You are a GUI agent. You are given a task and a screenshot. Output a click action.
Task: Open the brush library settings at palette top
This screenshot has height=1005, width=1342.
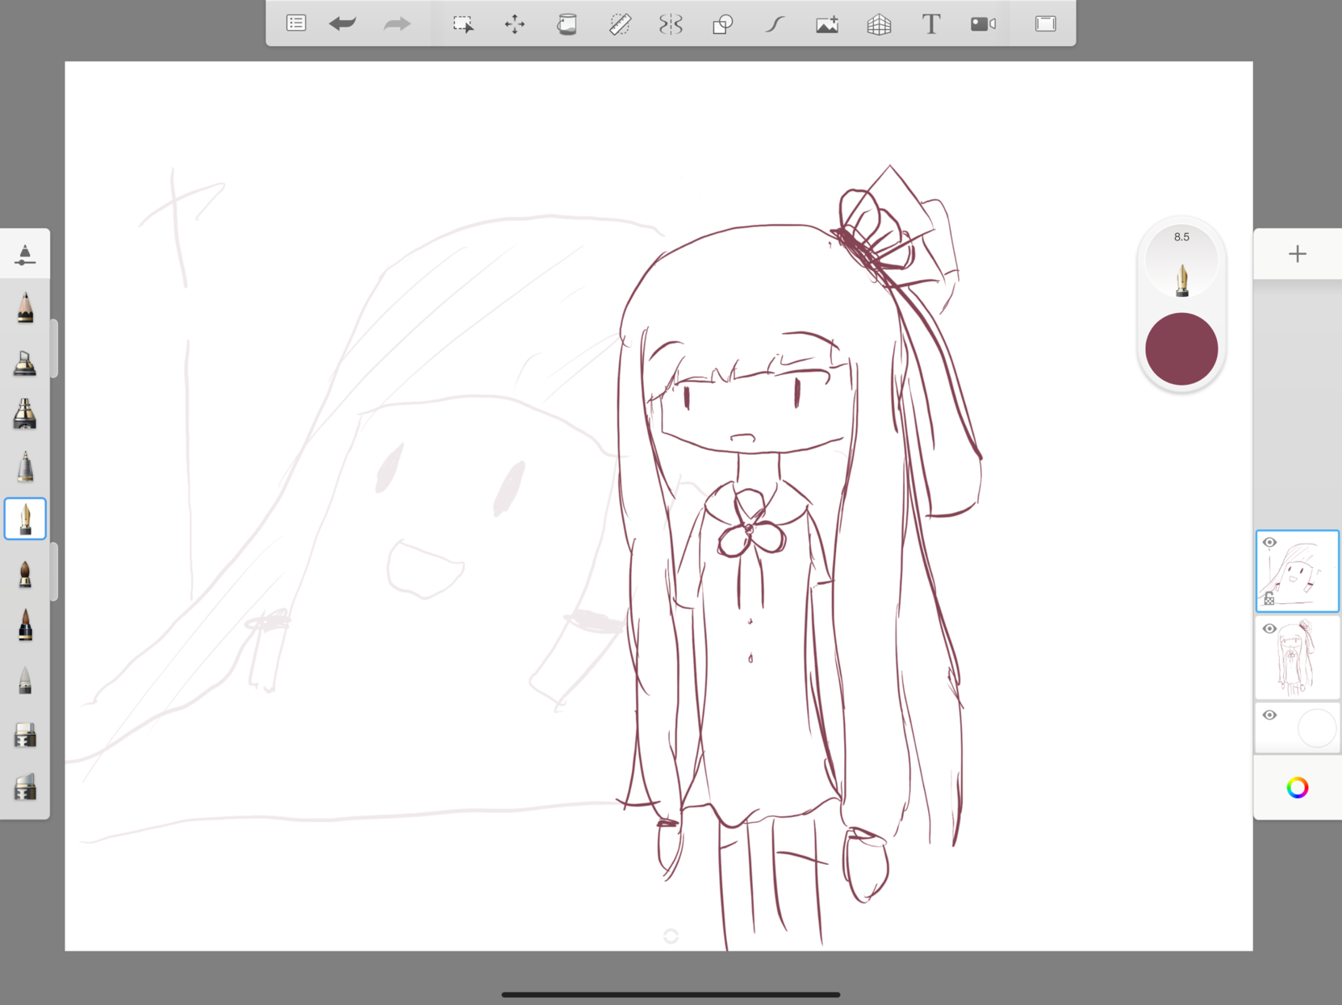[x=25, y=255]
